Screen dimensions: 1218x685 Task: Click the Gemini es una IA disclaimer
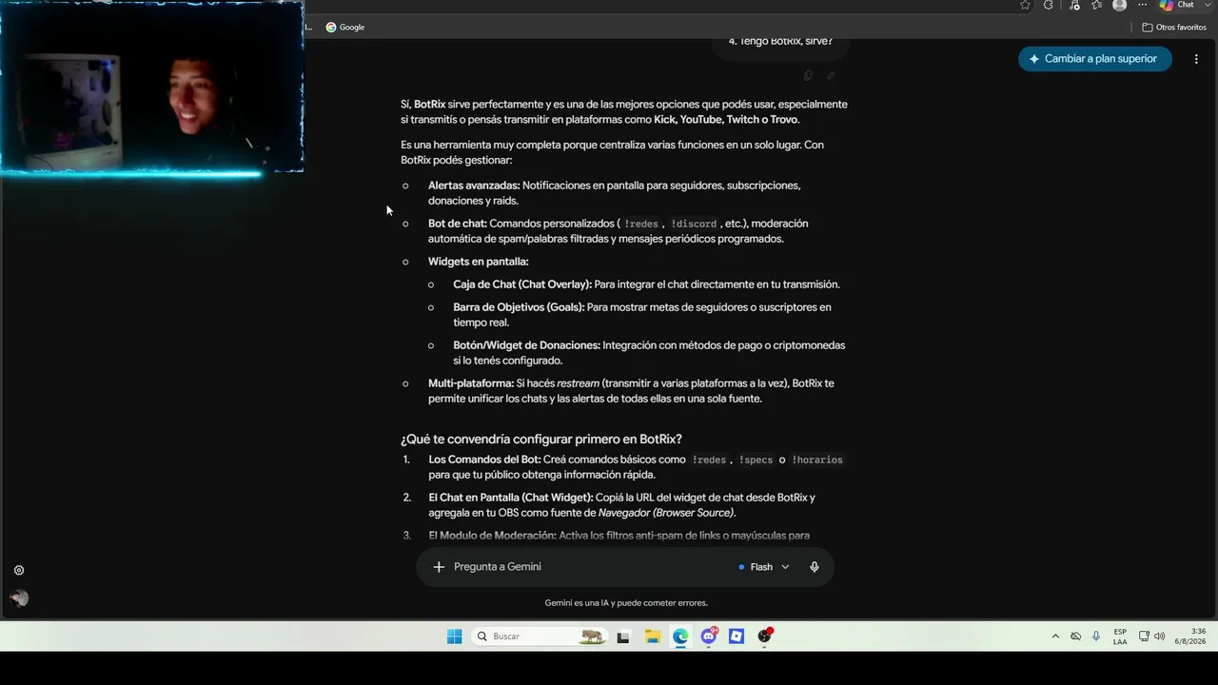(626, 603)
